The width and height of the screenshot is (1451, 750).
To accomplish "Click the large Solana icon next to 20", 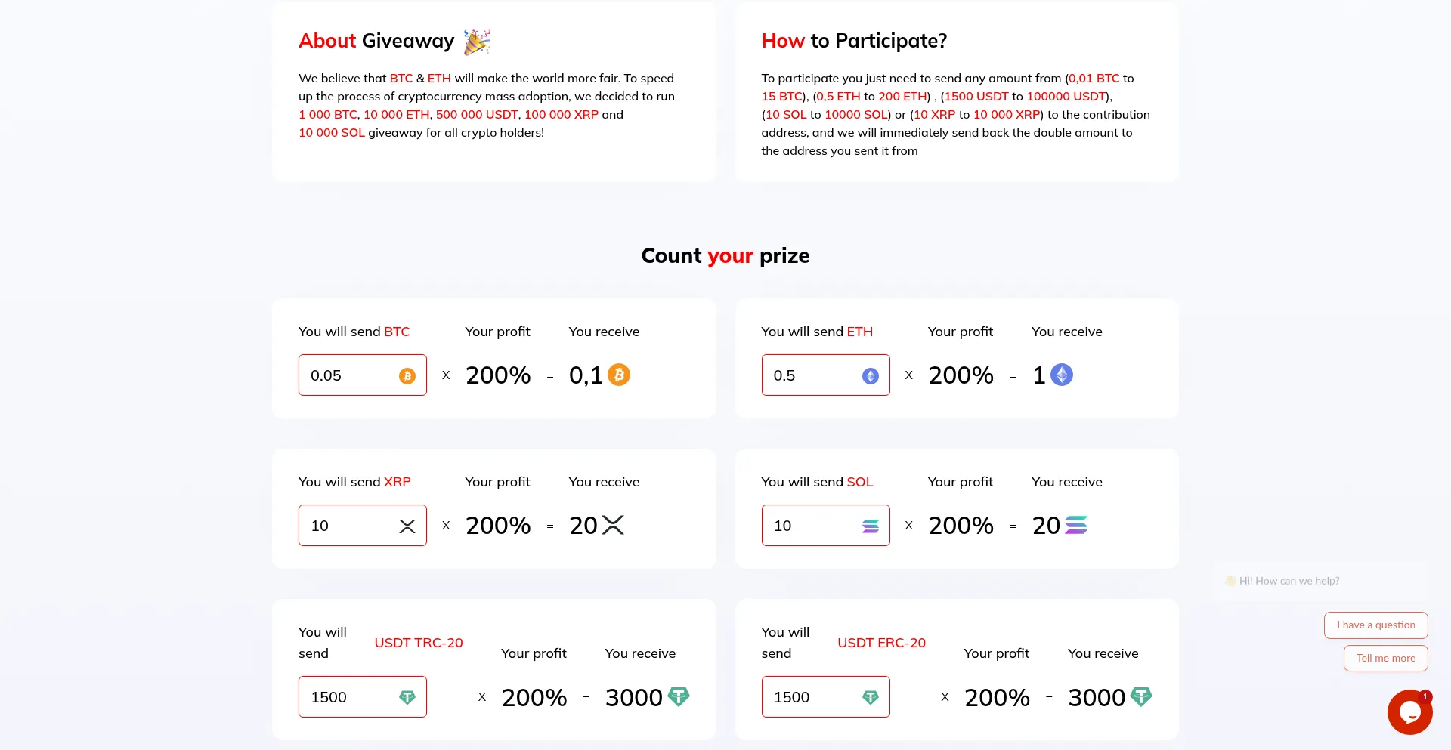I will point(1076,525).
